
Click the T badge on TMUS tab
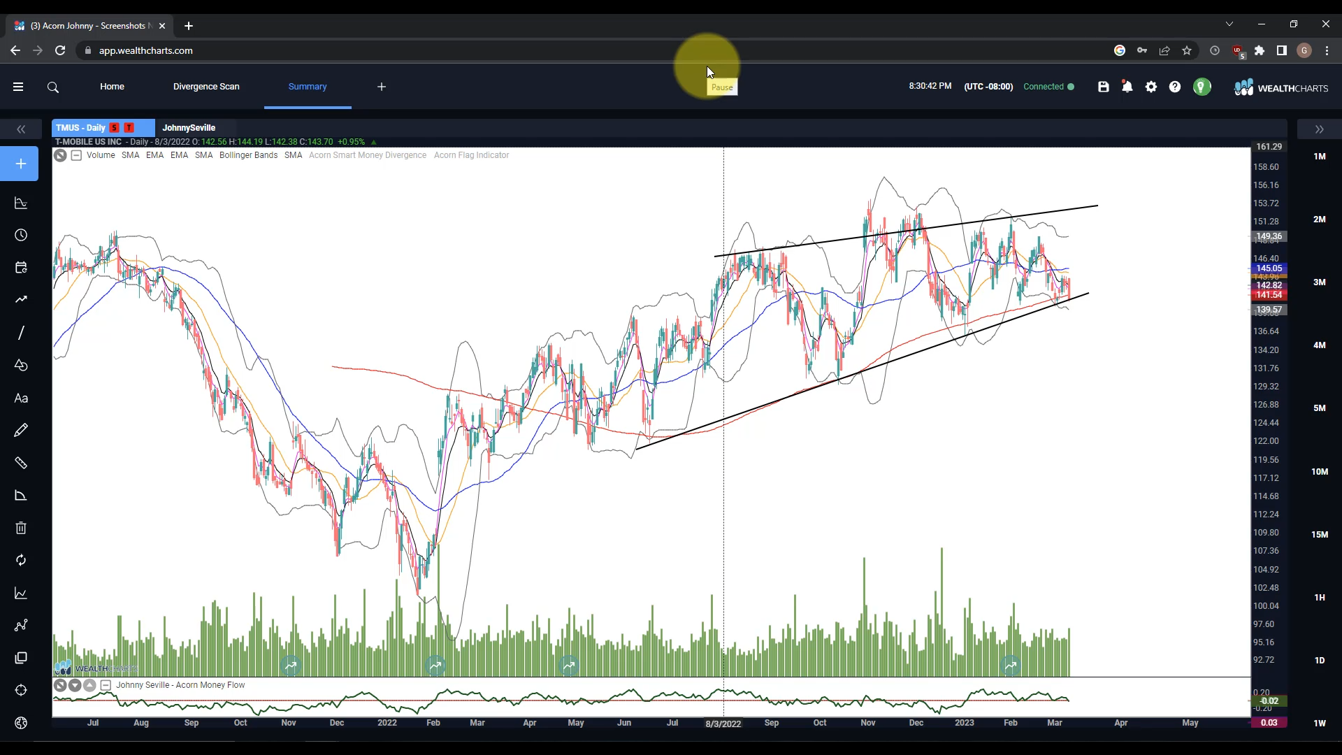point(129,128)
